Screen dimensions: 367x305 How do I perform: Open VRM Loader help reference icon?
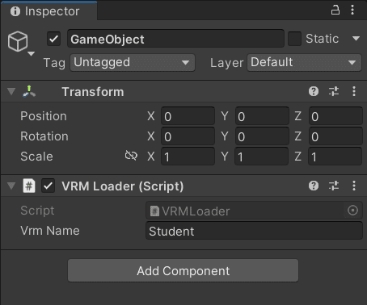tap(314, 186)
